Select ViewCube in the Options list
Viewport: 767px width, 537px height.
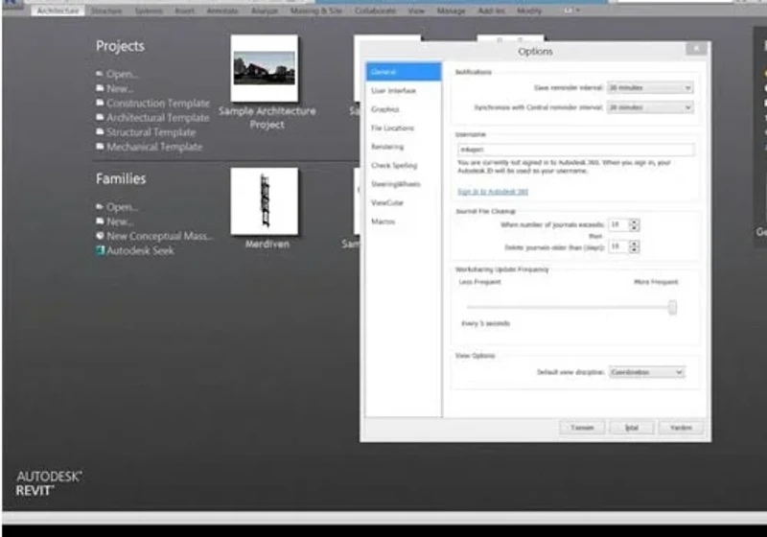coord(404,202)
